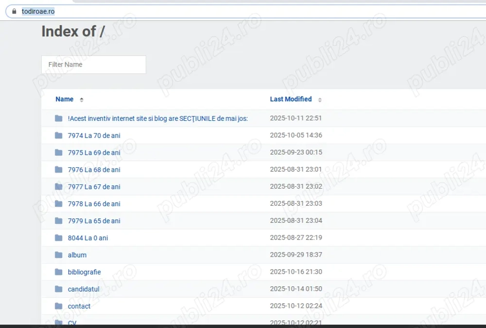
Task: Click the folder icon next to 7974 La 70 de ani
Action: 58,135
